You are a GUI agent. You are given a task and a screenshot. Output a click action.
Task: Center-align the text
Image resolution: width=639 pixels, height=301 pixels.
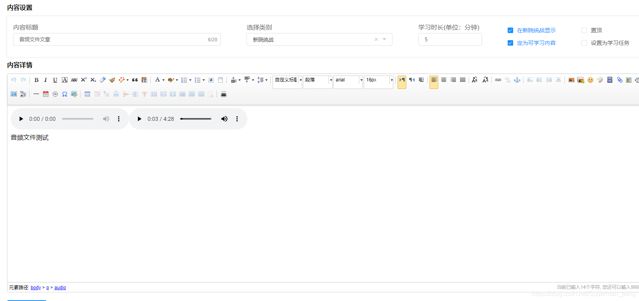444,80
